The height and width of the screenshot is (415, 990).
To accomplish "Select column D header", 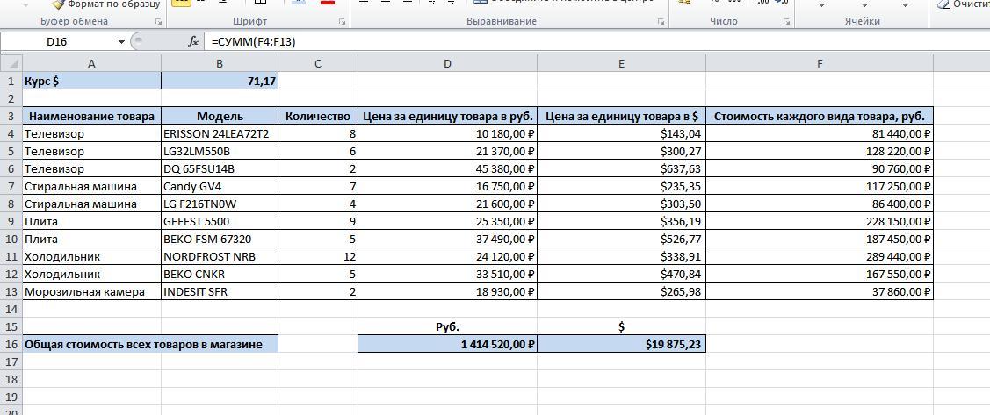I will pyautogui.click(x=448, y=63).
